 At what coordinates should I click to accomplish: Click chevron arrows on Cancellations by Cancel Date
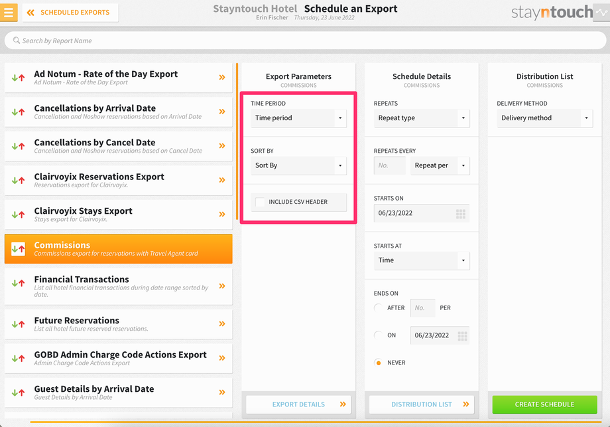point(222,145)
